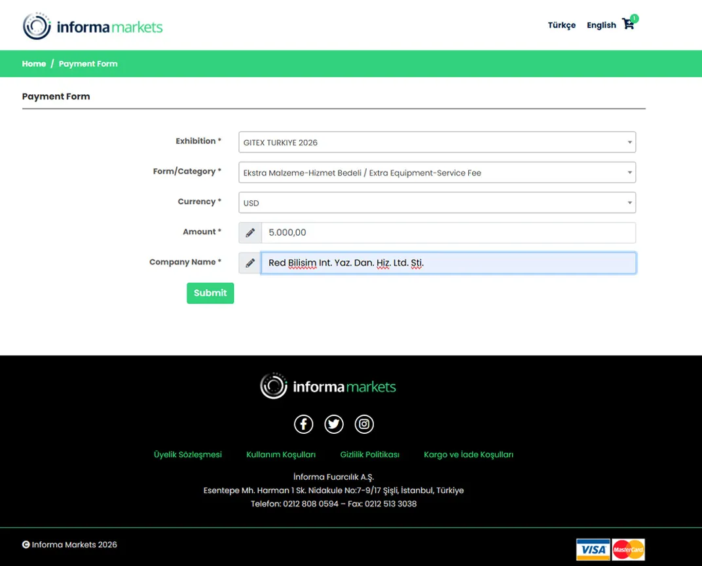Open the shopping cart icon
This screenshot has width=702, height=566.
click(x=629, y=24)
